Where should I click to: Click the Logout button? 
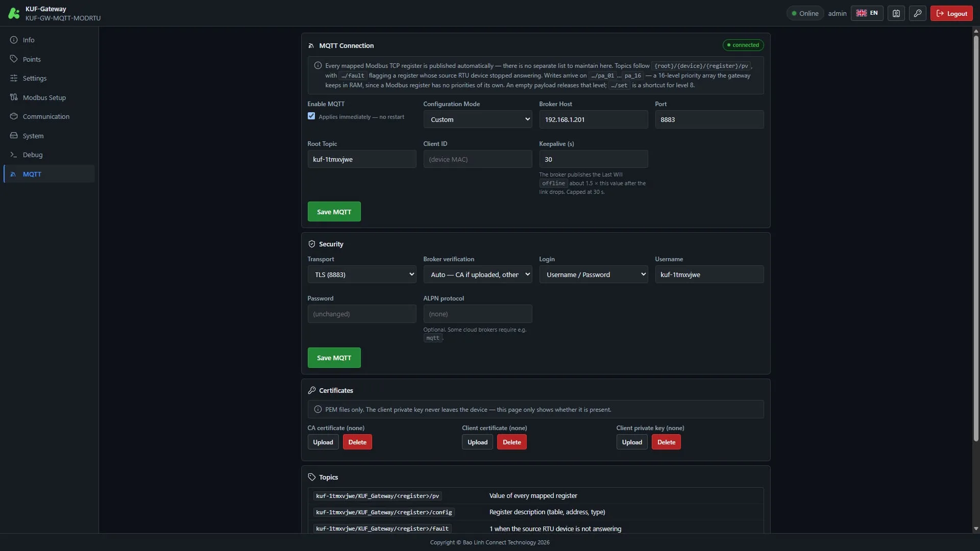(951, 13)
